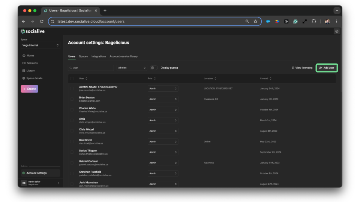This screenshot has width=360, height=202.
Task: Click the diagonal arrows extension icon
Action: [304, 21]
